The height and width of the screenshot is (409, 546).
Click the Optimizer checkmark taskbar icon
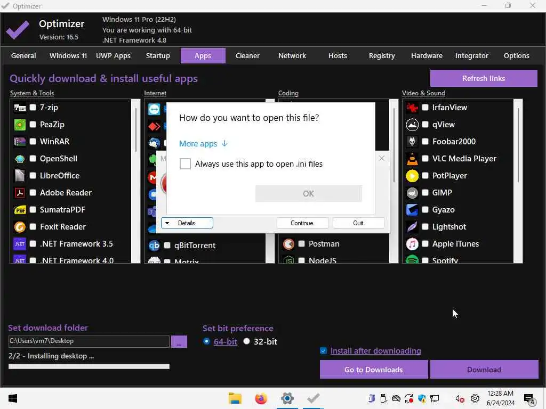[x=314, y=398]
